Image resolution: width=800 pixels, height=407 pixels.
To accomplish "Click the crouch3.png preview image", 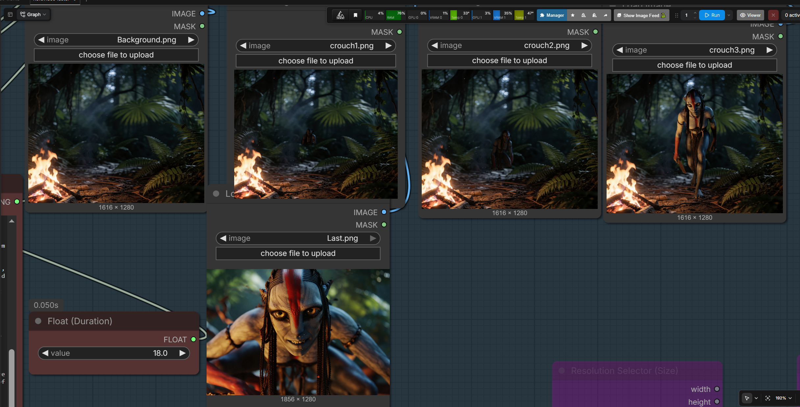I will point(694,144).
